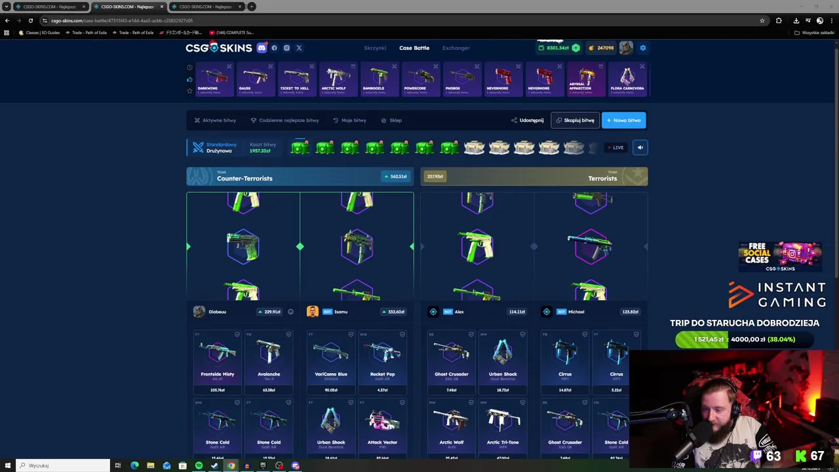This screenshot has height=472, width=839.
Task: Click shield icon on Rocket Pop card
Action: [402, 334]
